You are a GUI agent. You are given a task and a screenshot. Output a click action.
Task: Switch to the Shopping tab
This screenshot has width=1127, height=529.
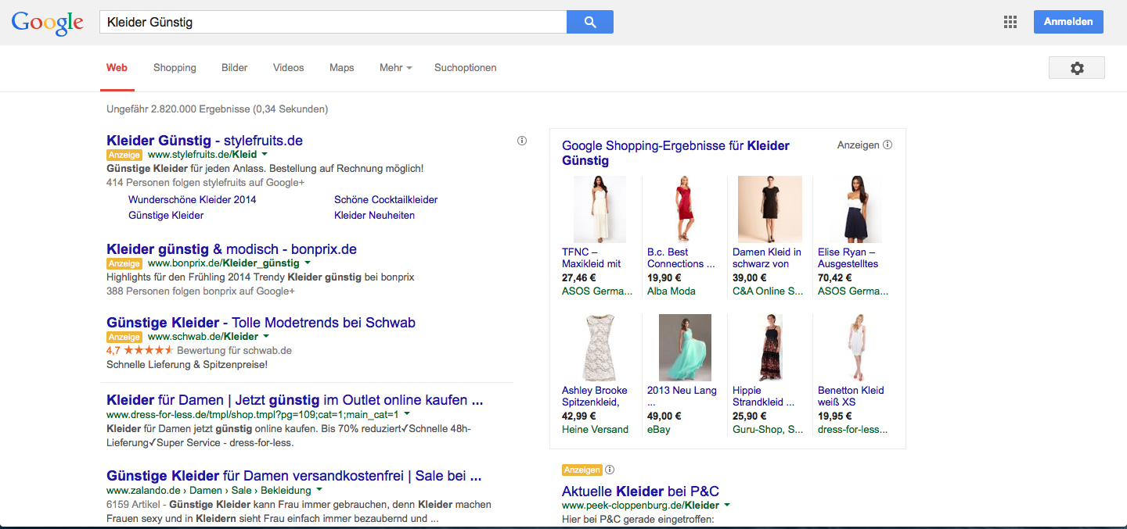pyautogui.click(x=175, y=68)
